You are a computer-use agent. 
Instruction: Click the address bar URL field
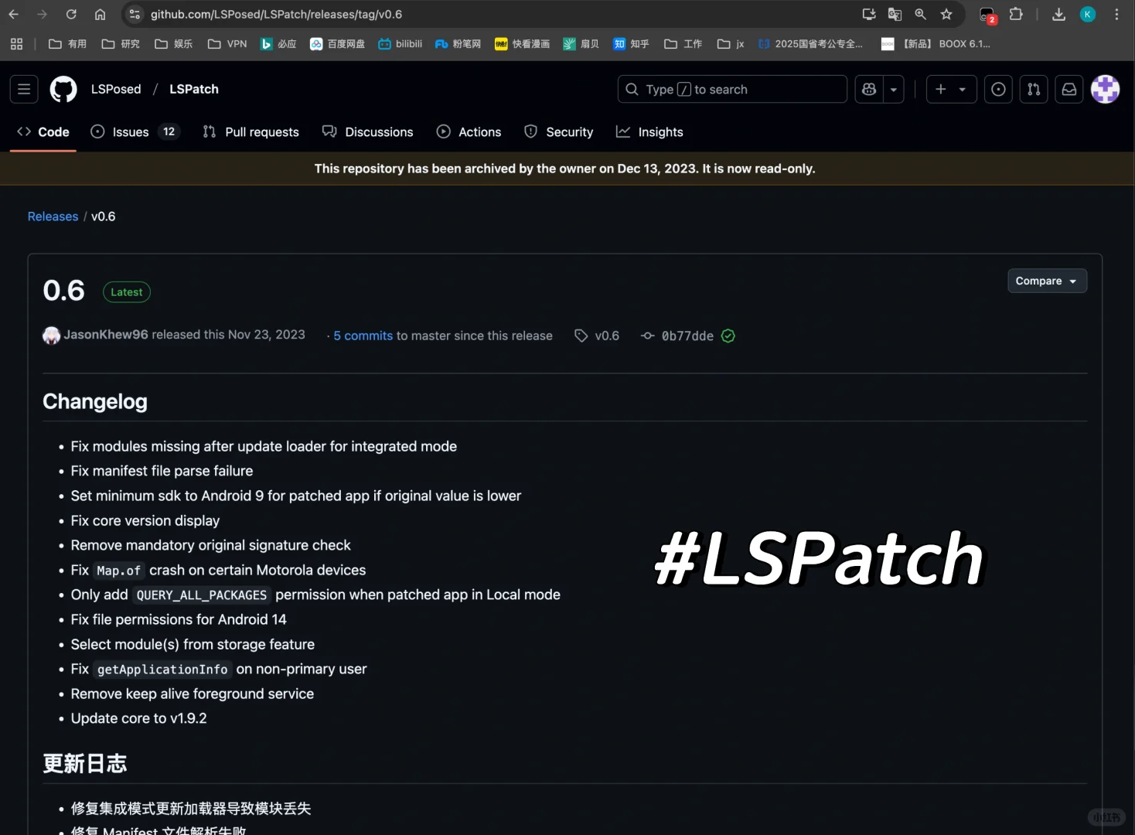[x=495, y=14]
